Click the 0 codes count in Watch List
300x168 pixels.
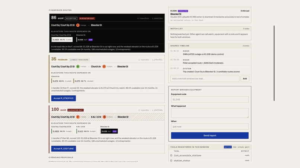(x=246, y=29)
